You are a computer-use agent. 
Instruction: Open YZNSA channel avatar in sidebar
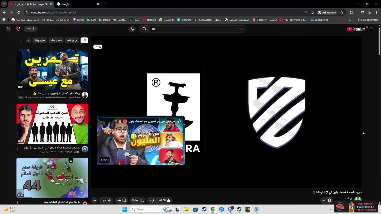85,149
